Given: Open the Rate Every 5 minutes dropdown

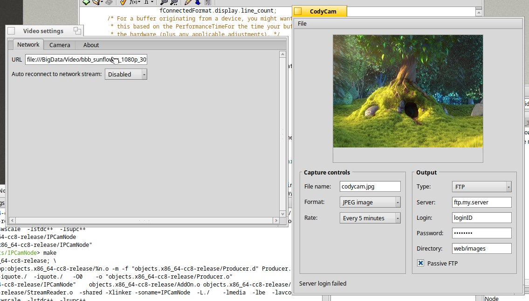Looking at the screenshot, I should [370, 218].
